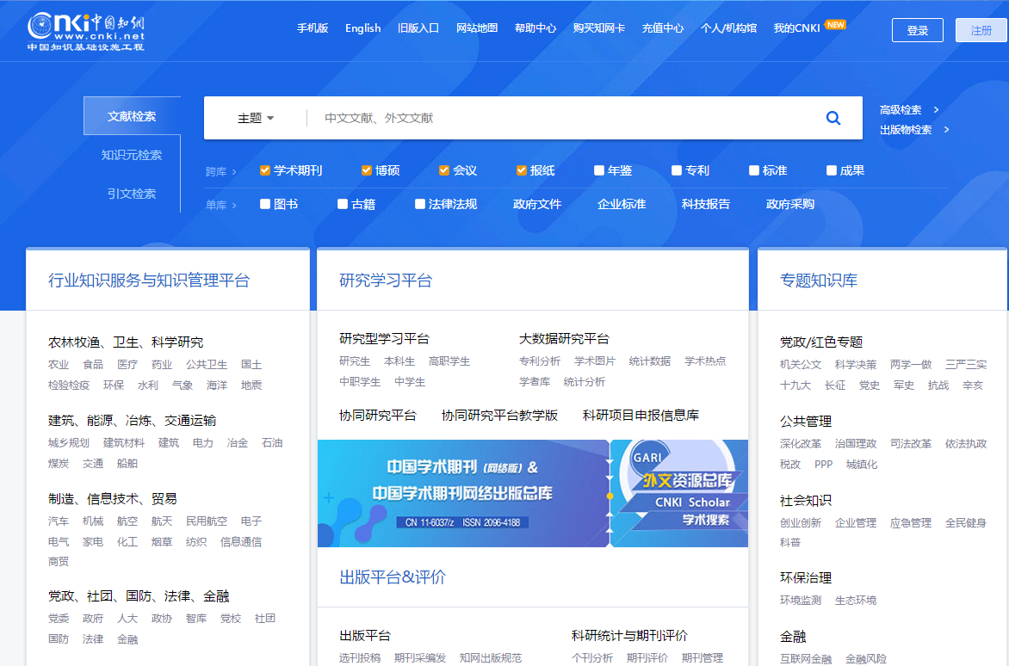Viewport: 1009px width, 666px height.
Task: Click 农业 industry link
Action: [59, 365]
